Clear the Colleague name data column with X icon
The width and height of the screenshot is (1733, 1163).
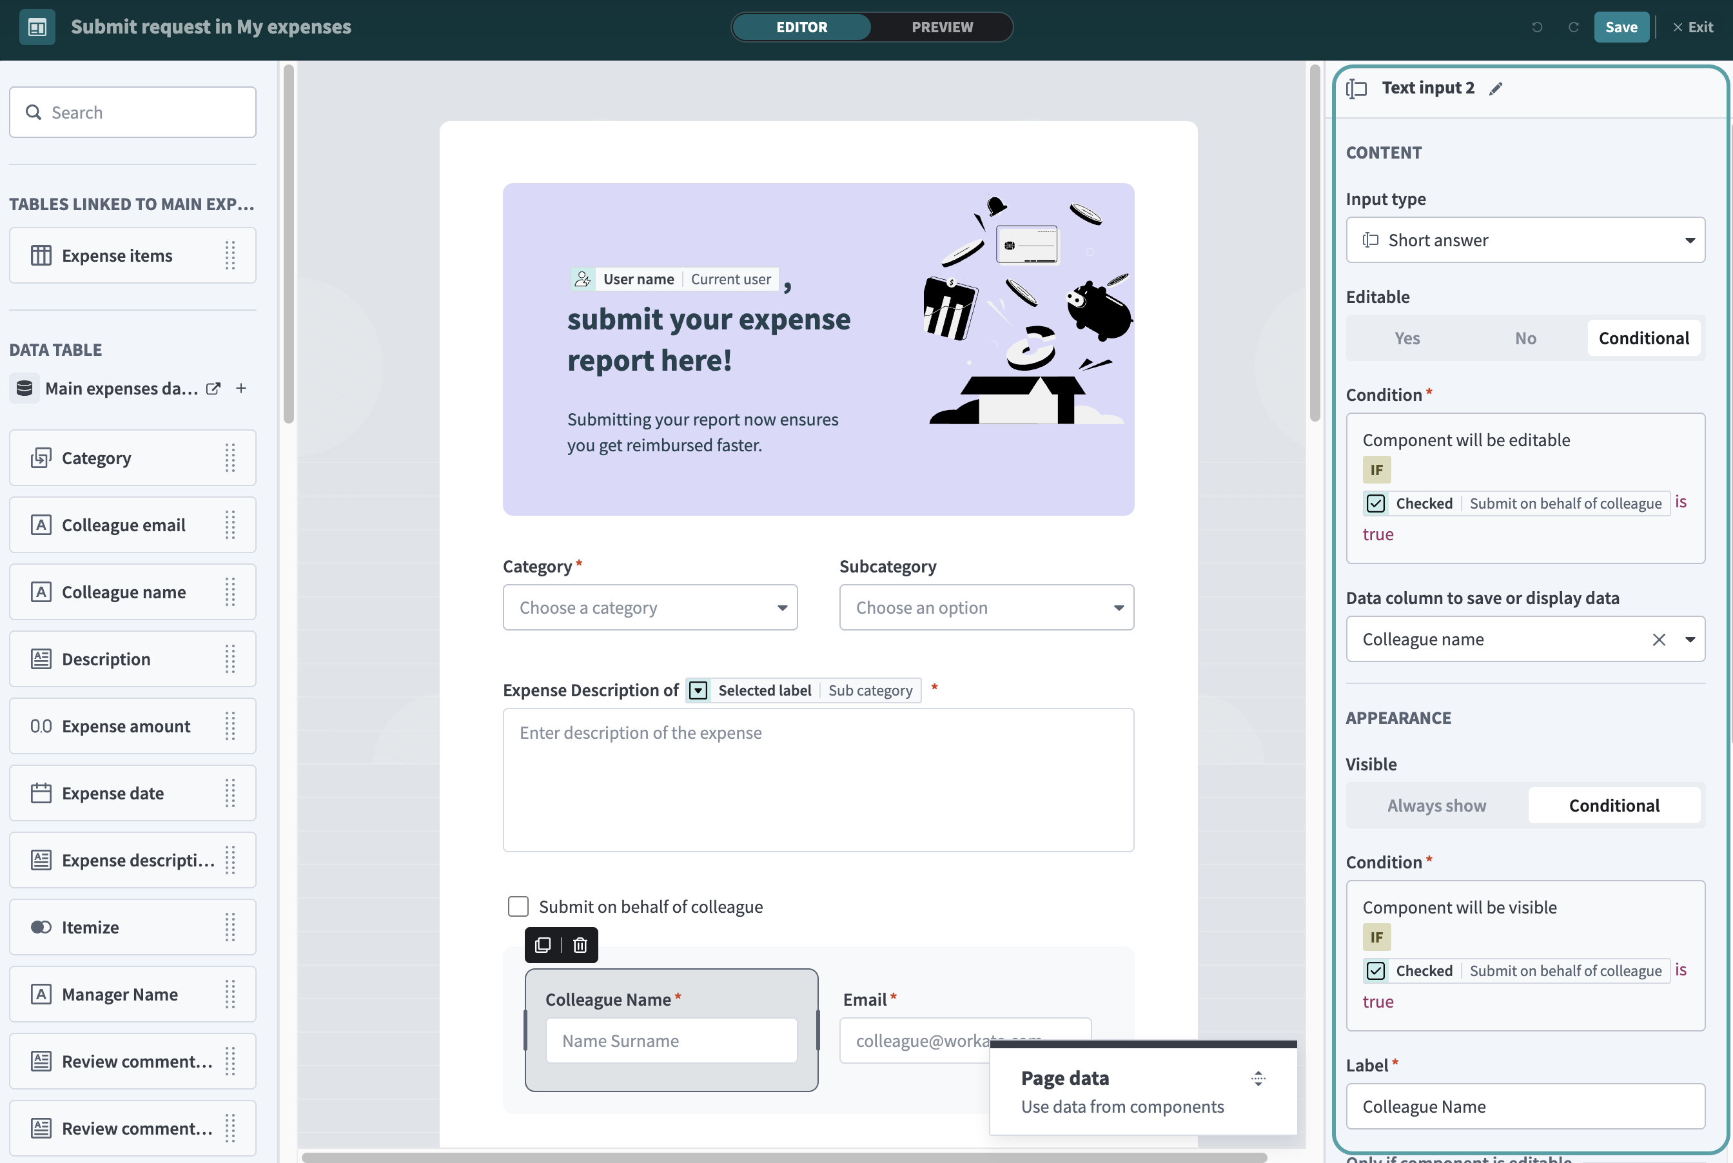click(x=1659, y=640)
